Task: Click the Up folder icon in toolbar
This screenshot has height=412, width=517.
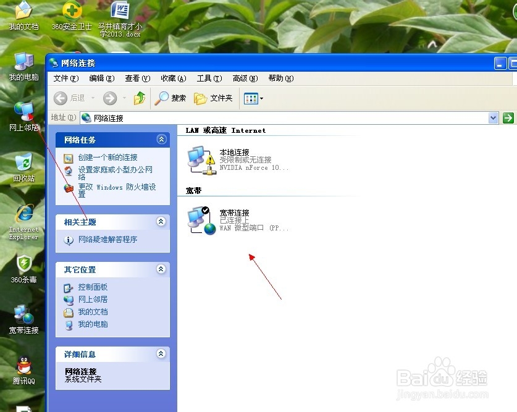Action: [x=139, y=98]
